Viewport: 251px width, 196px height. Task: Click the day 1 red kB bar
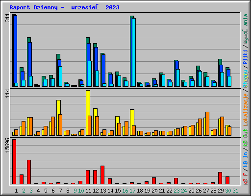pos(14,162)
